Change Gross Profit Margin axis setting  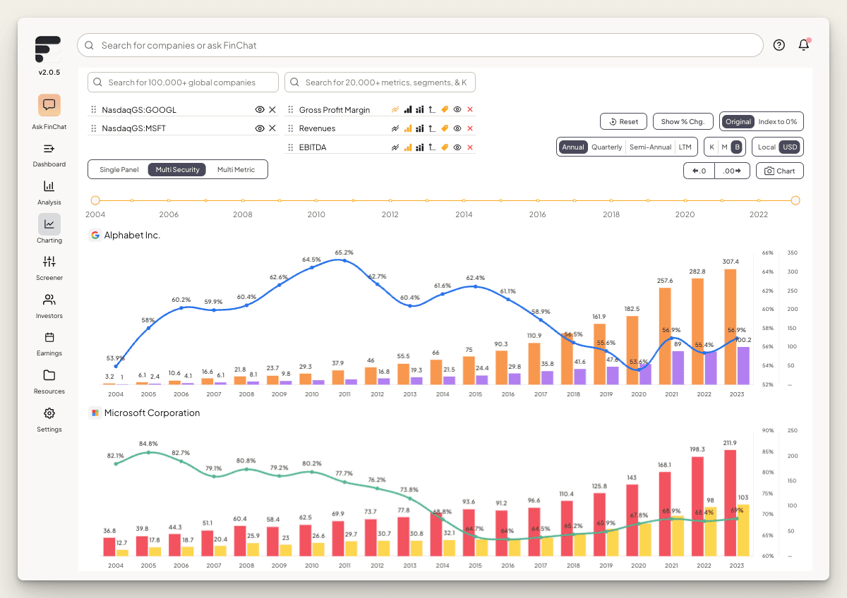tap(433, 109)
